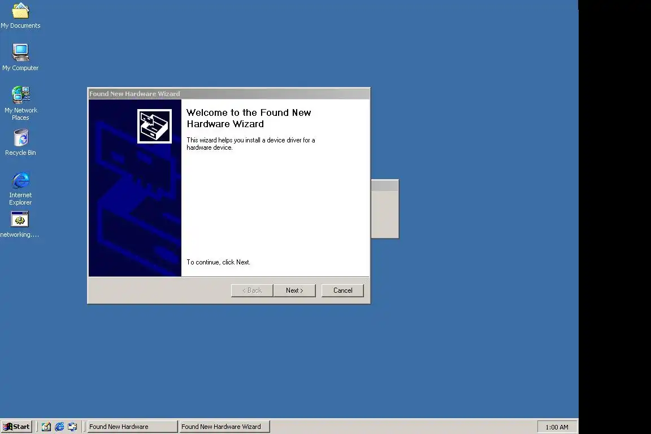651x434 pixels.
Task: Cancel the Found New Hardware Wizard
Action: click(x=342, y=290)
